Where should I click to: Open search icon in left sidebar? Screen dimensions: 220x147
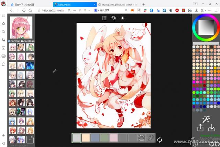[3, 32]
